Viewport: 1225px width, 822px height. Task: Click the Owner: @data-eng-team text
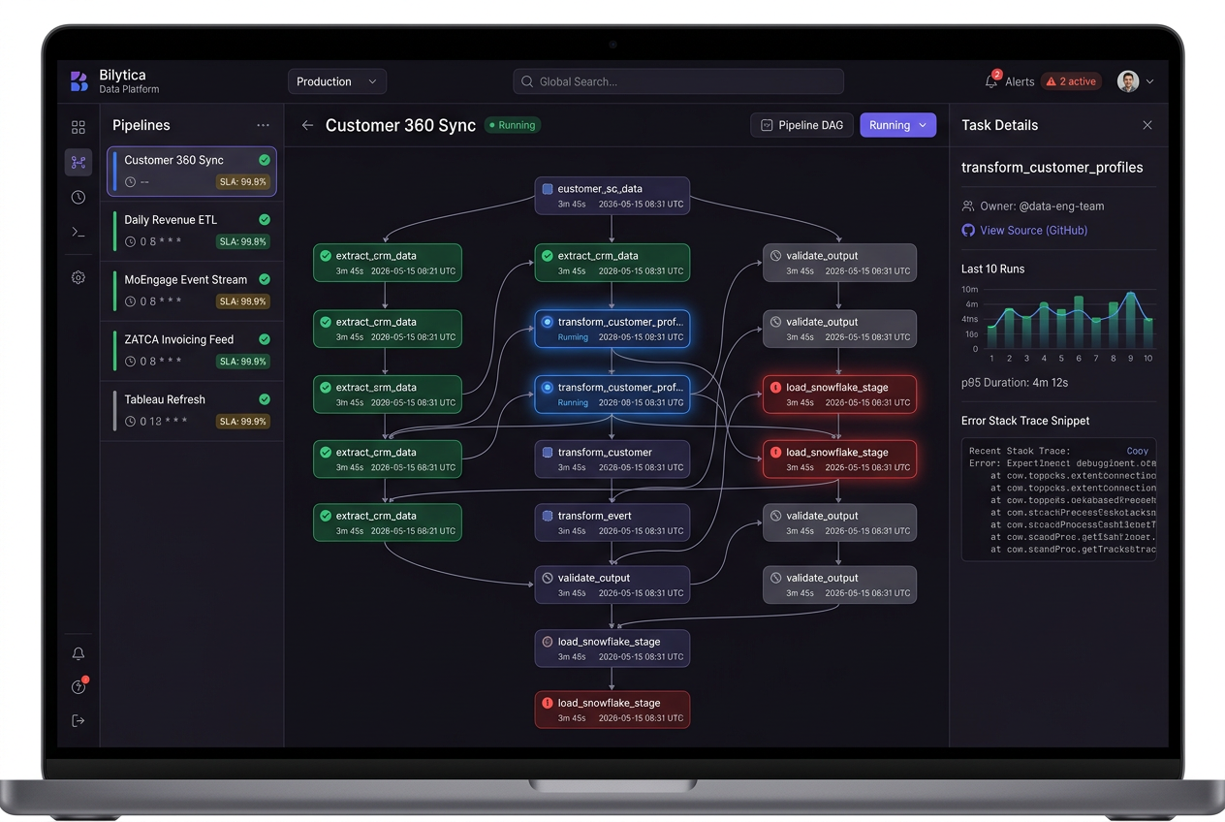pyautogui.click(x=1042, y=206)
